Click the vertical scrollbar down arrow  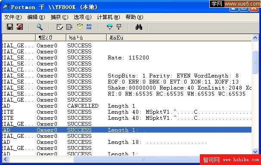click(x=255, y=152)
